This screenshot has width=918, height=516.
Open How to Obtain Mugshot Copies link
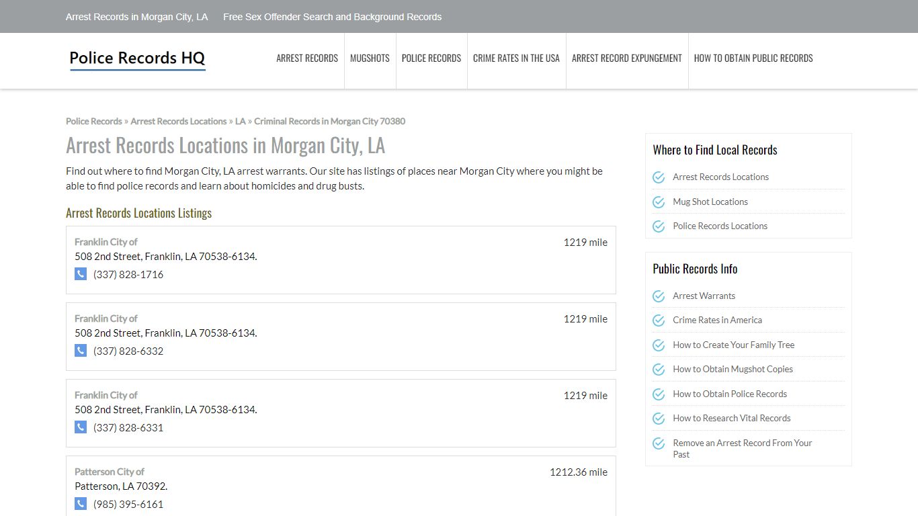[x=733, y=370]
